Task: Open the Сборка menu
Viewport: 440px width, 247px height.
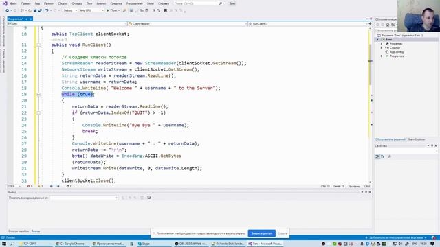Action: point(63,3)
